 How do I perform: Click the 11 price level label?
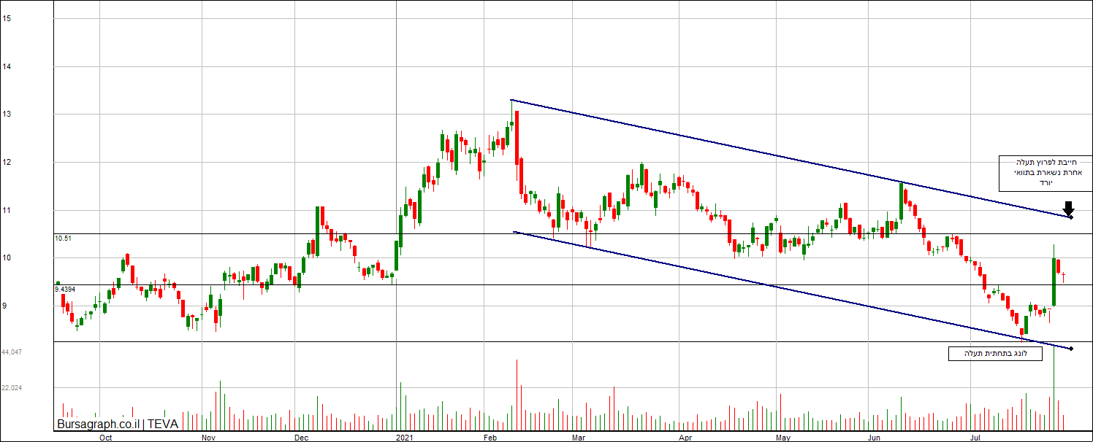click(6, 211)
